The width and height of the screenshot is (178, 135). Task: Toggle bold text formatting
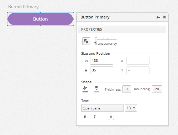85,117
